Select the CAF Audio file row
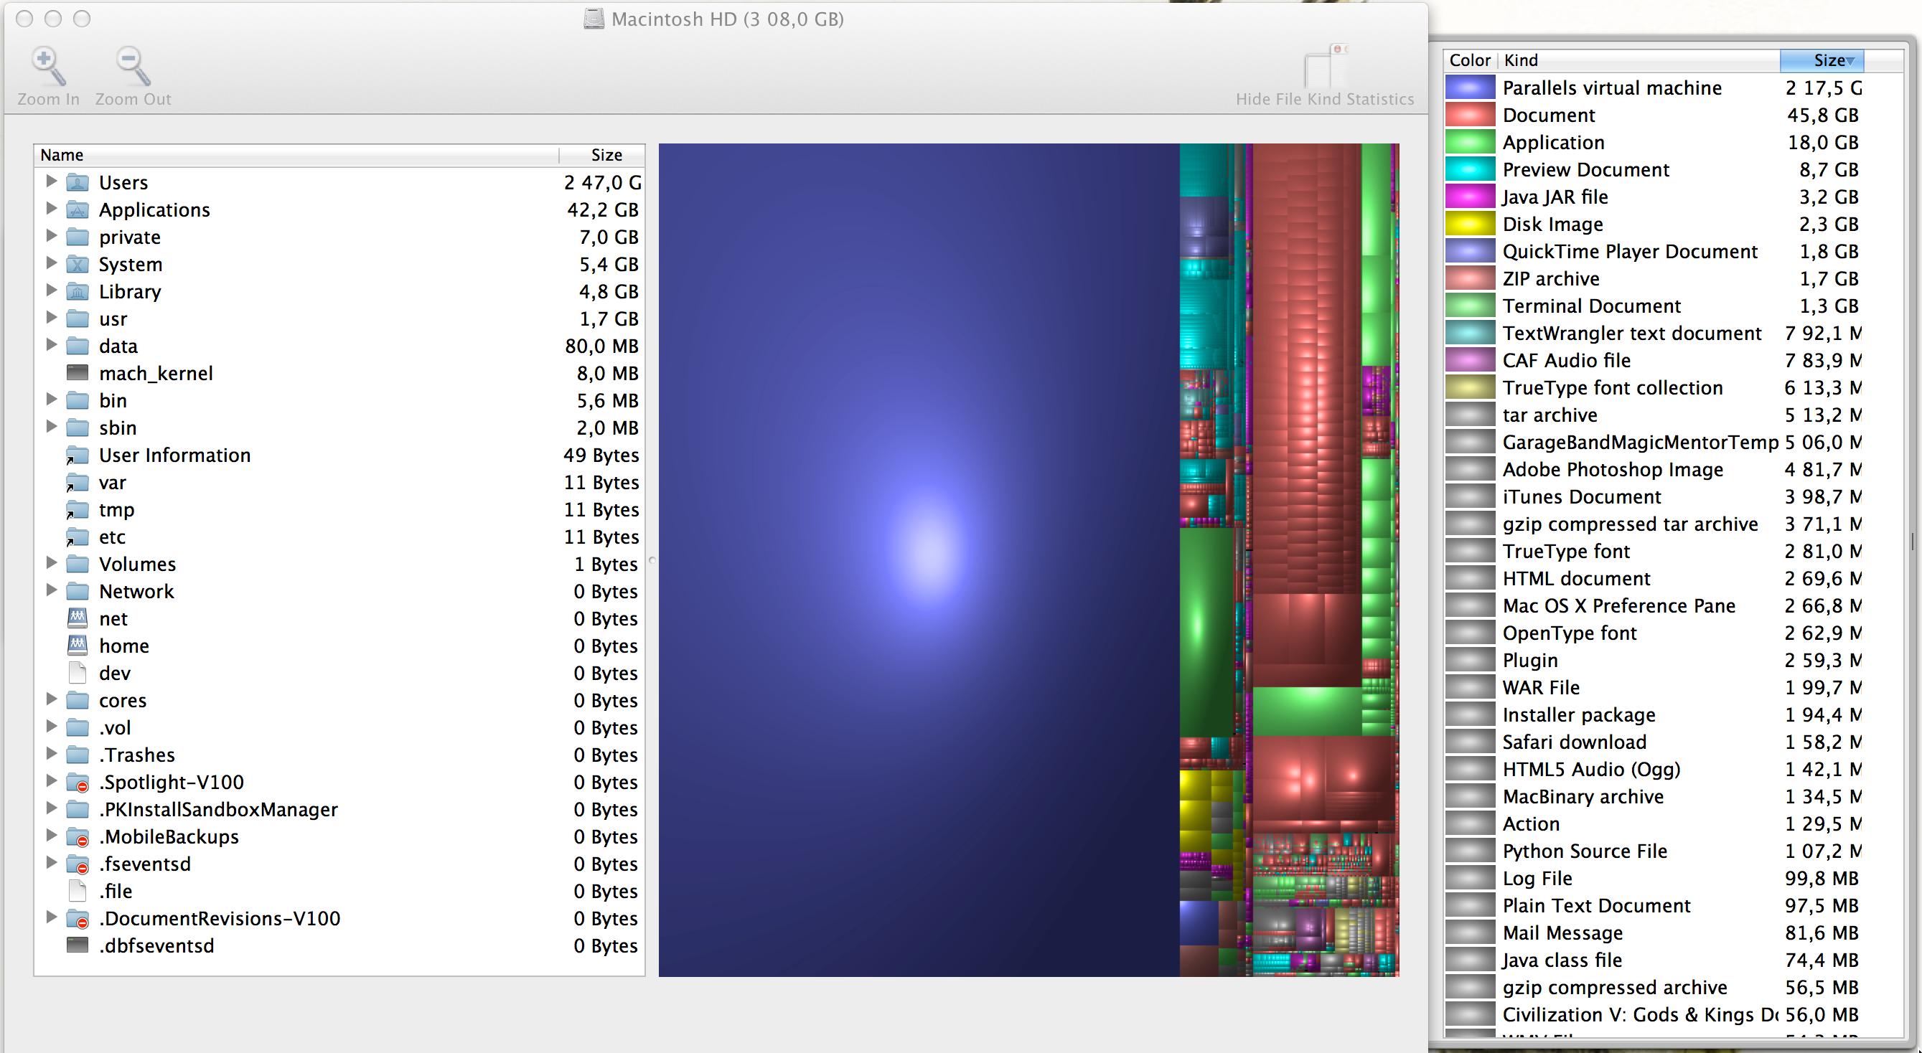The image size is (1922, 1053). [x=1654, y=360]
